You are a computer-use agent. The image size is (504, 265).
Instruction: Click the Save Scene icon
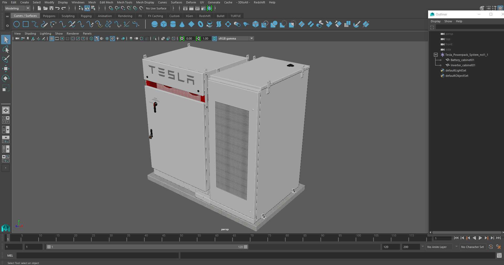pos(51,8)
